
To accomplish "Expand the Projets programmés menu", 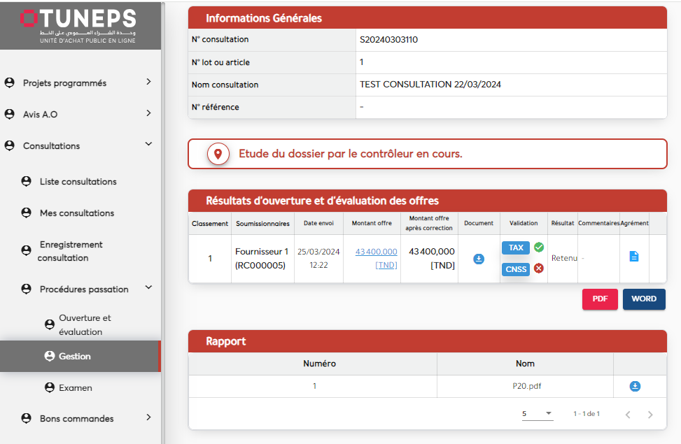I will coord(148,83).
